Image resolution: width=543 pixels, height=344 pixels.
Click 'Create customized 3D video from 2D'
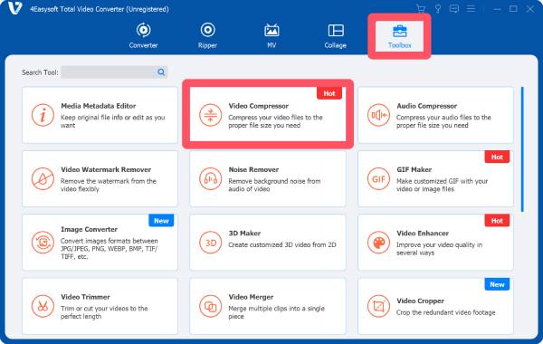pyautogui.click(x=282, y=245)
